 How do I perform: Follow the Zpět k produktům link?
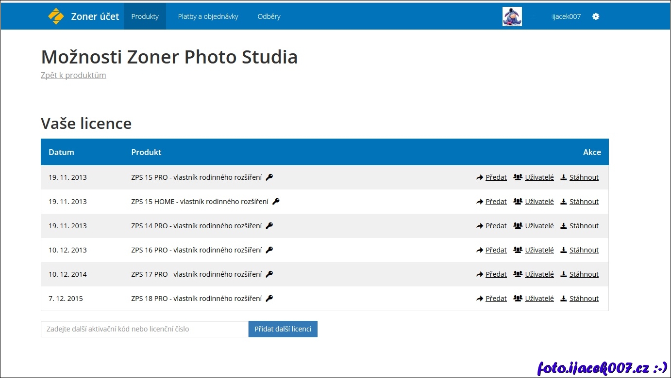point(73,75)
